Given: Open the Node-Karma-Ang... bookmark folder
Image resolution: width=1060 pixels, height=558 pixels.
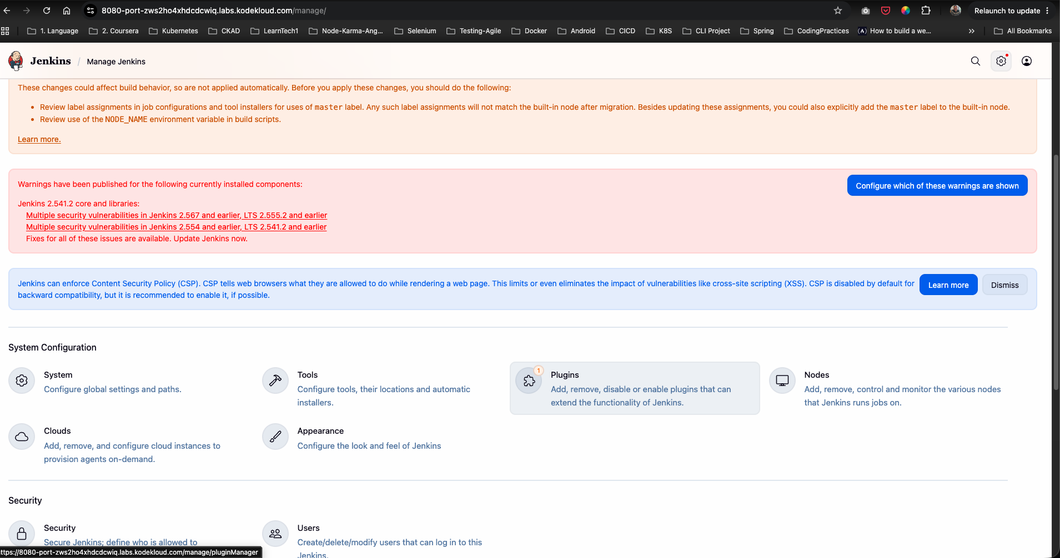Looking at the screenshot, I should [346, 31].
